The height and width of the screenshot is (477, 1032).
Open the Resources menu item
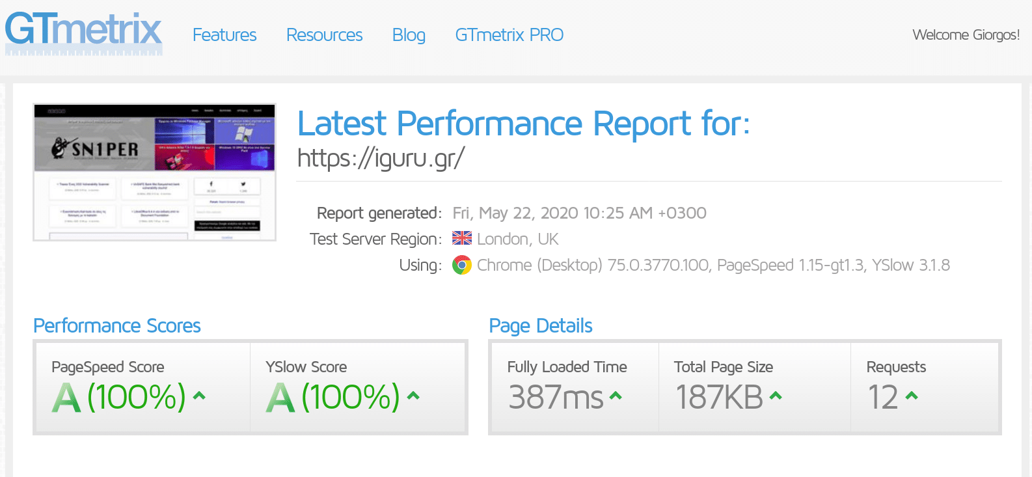[x=324, y=35]
